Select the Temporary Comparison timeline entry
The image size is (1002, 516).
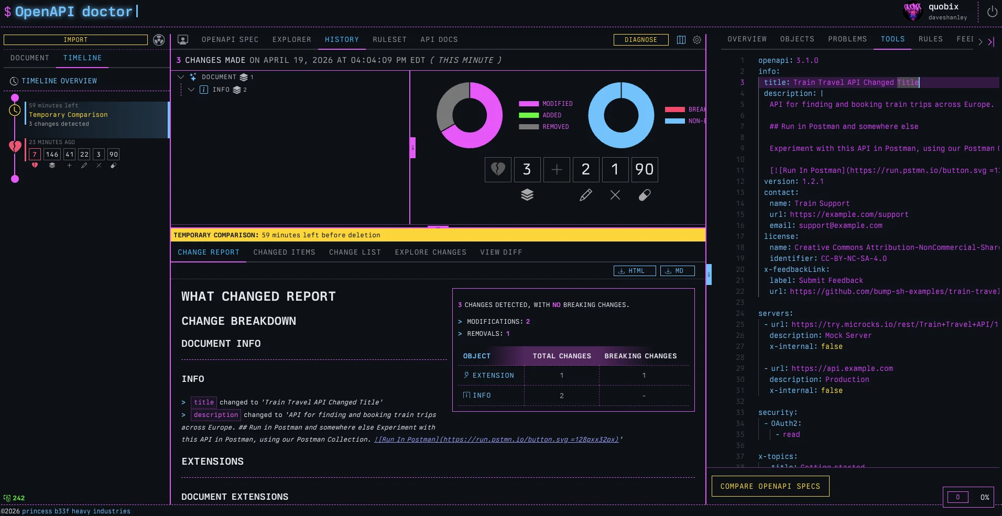coord(97,115)
